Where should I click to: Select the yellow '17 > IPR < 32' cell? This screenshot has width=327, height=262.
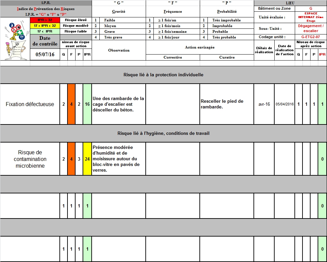(45, 26)
